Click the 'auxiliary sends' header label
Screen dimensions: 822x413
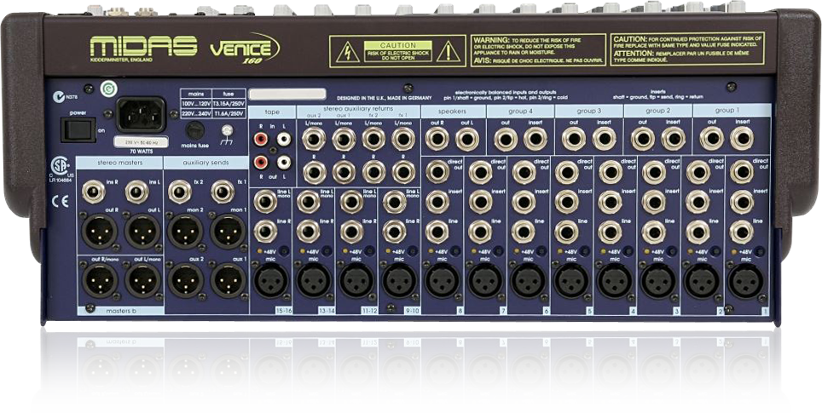pos(206,163)
